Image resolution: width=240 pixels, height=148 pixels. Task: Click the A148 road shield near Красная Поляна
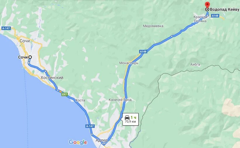[x=215, y=15]
